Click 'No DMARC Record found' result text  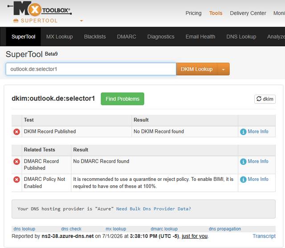[x=101, y=161]
